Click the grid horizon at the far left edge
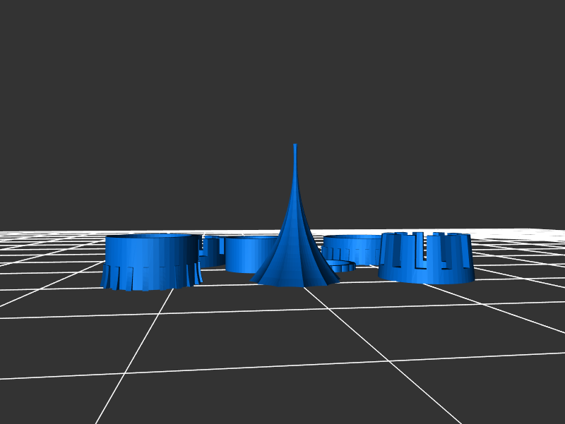Viewport: 565px width, 424px height. pos(7,234)
